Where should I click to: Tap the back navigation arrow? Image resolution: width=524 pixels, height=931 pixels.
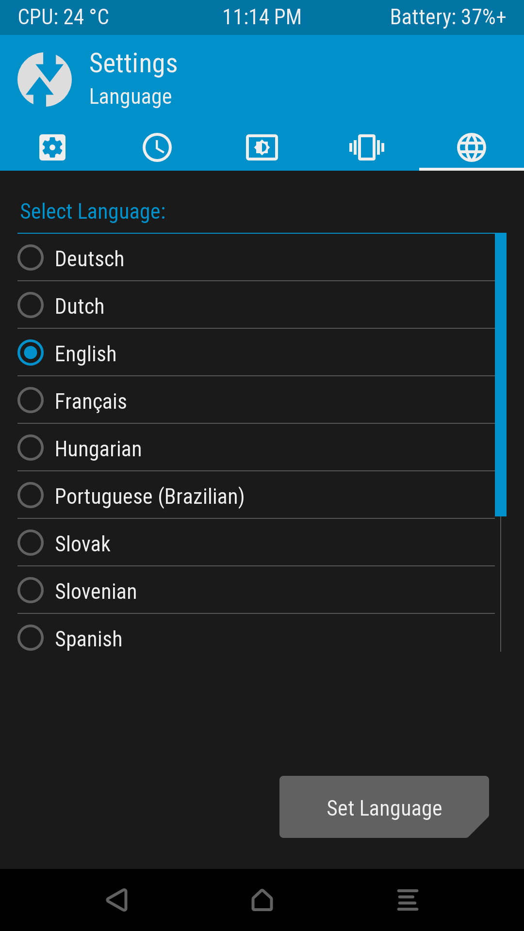click(116, 900)
